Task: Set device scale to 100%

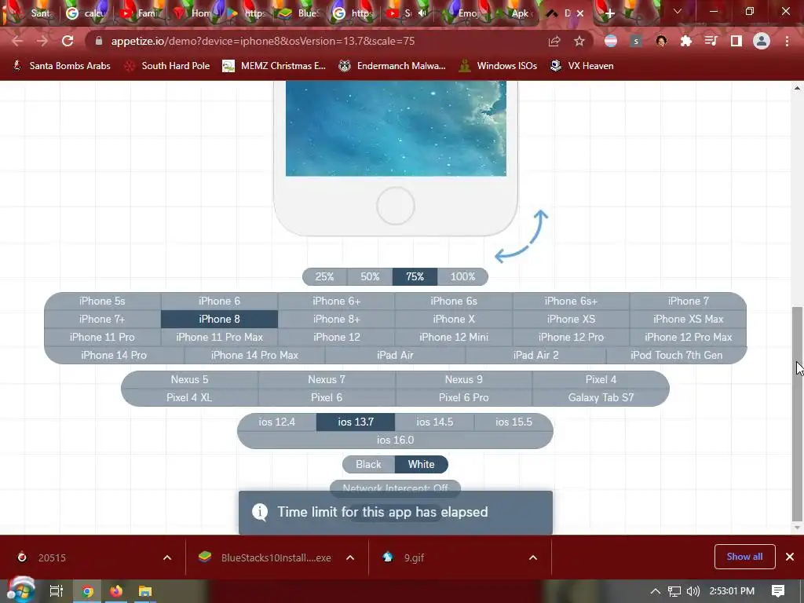Action: point(462,276)
